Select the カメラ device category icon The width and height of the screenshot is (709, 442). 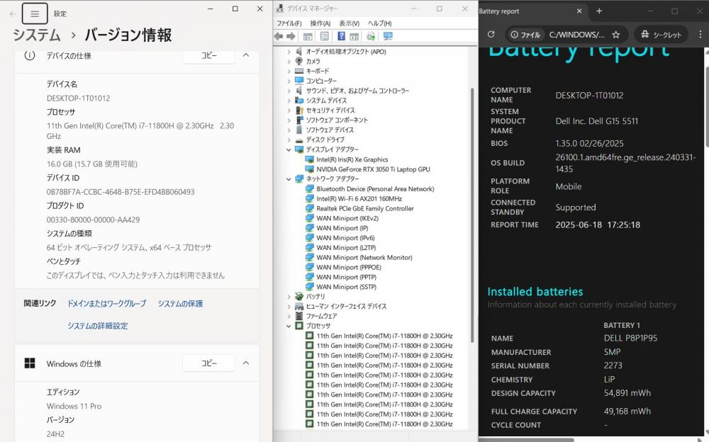(x=299, y=61)
